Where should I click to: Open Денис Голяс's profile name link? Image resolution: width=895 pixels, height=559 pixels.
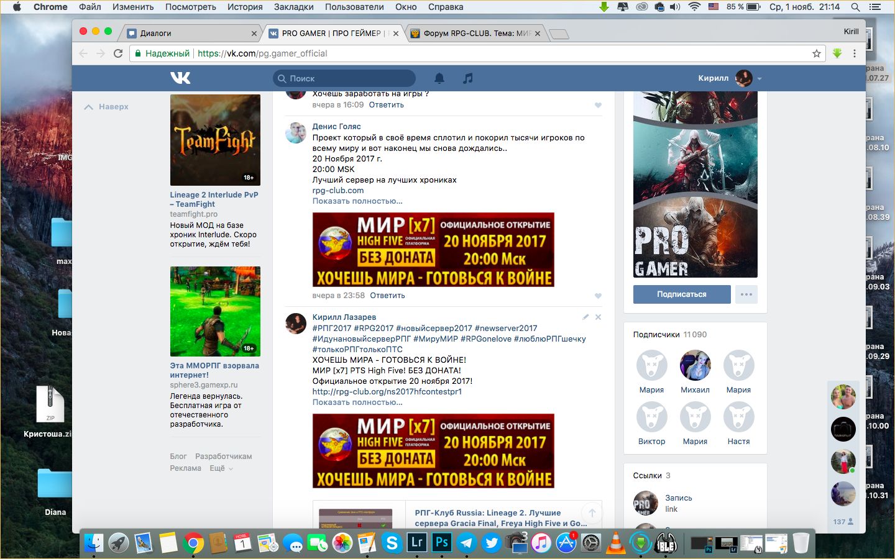pyautogui.click(x=336, y=127)
